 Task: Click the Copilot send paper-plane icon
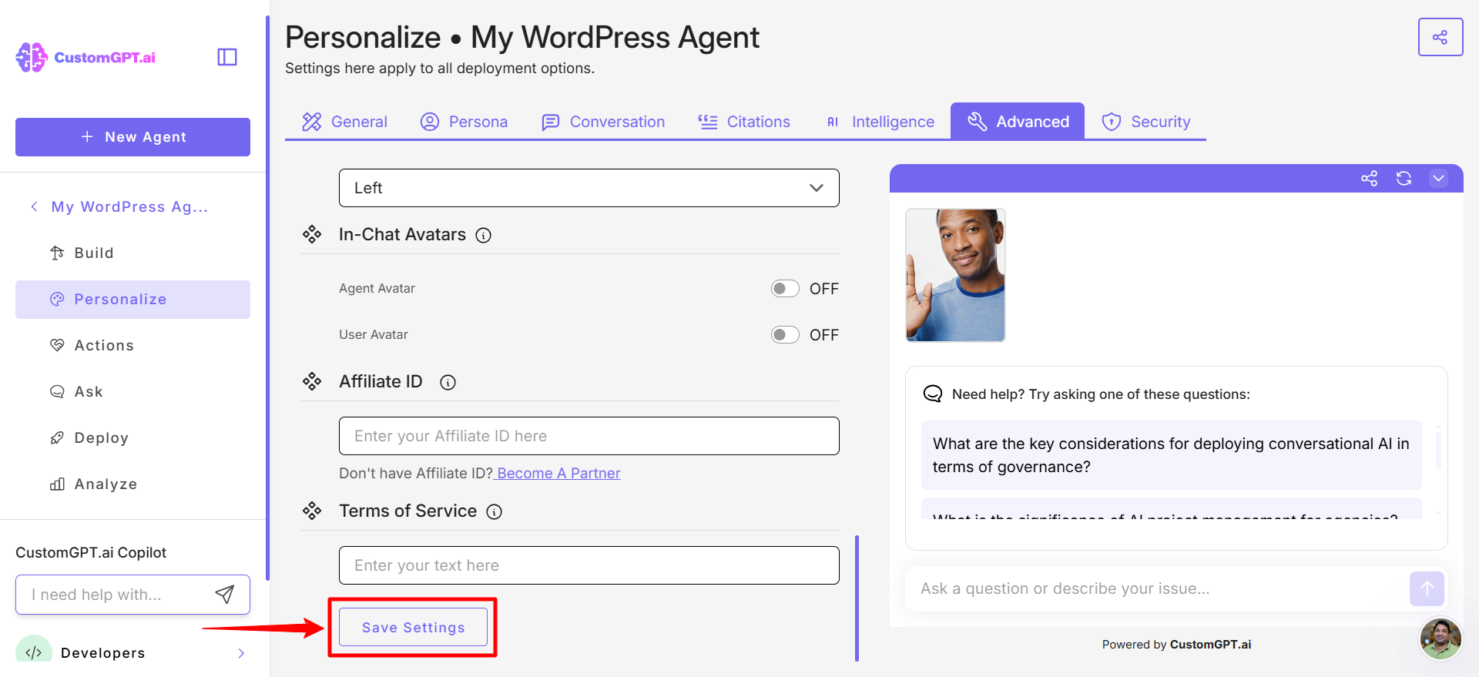pos(224,594)
